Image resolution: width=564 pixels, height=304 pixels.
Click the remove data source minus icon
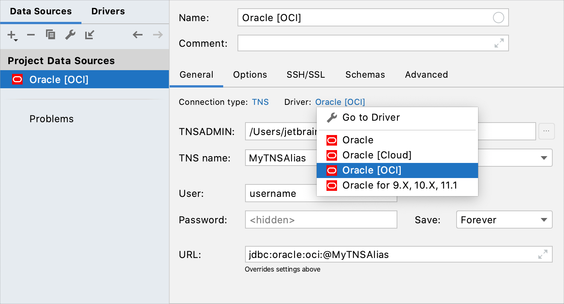pos(31,35)
